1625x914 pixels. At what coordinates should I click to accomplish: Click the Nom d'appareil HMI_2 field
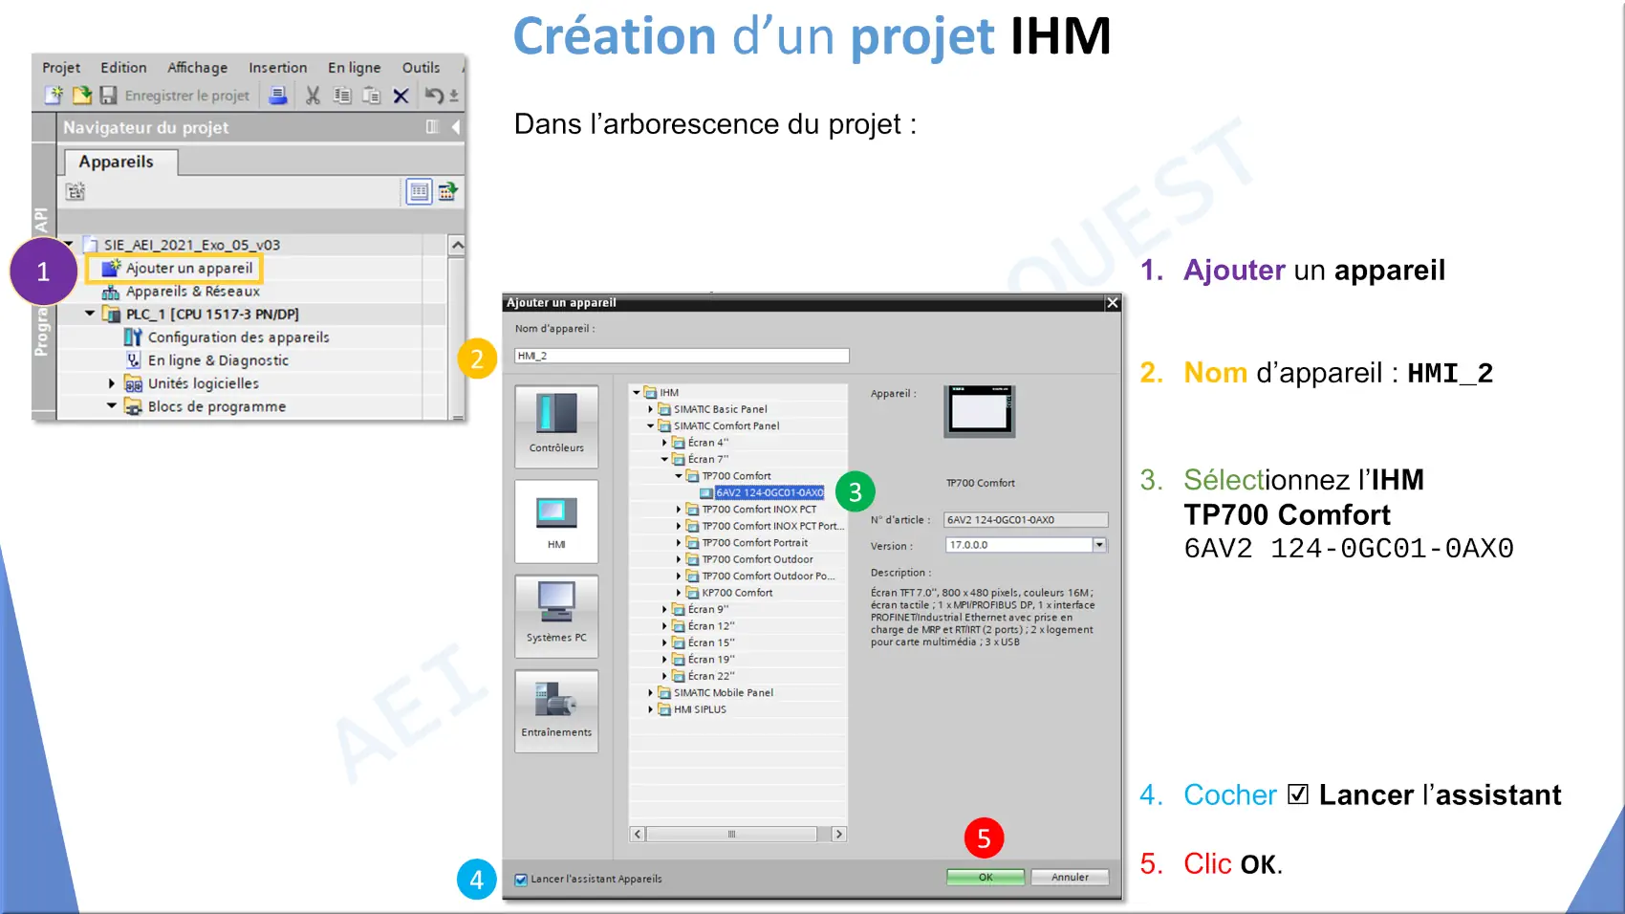click(682, 356)
